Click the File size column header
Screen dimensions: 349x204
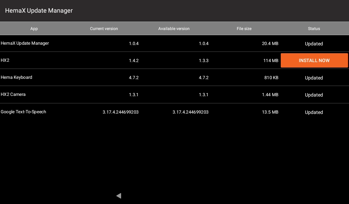244,29
